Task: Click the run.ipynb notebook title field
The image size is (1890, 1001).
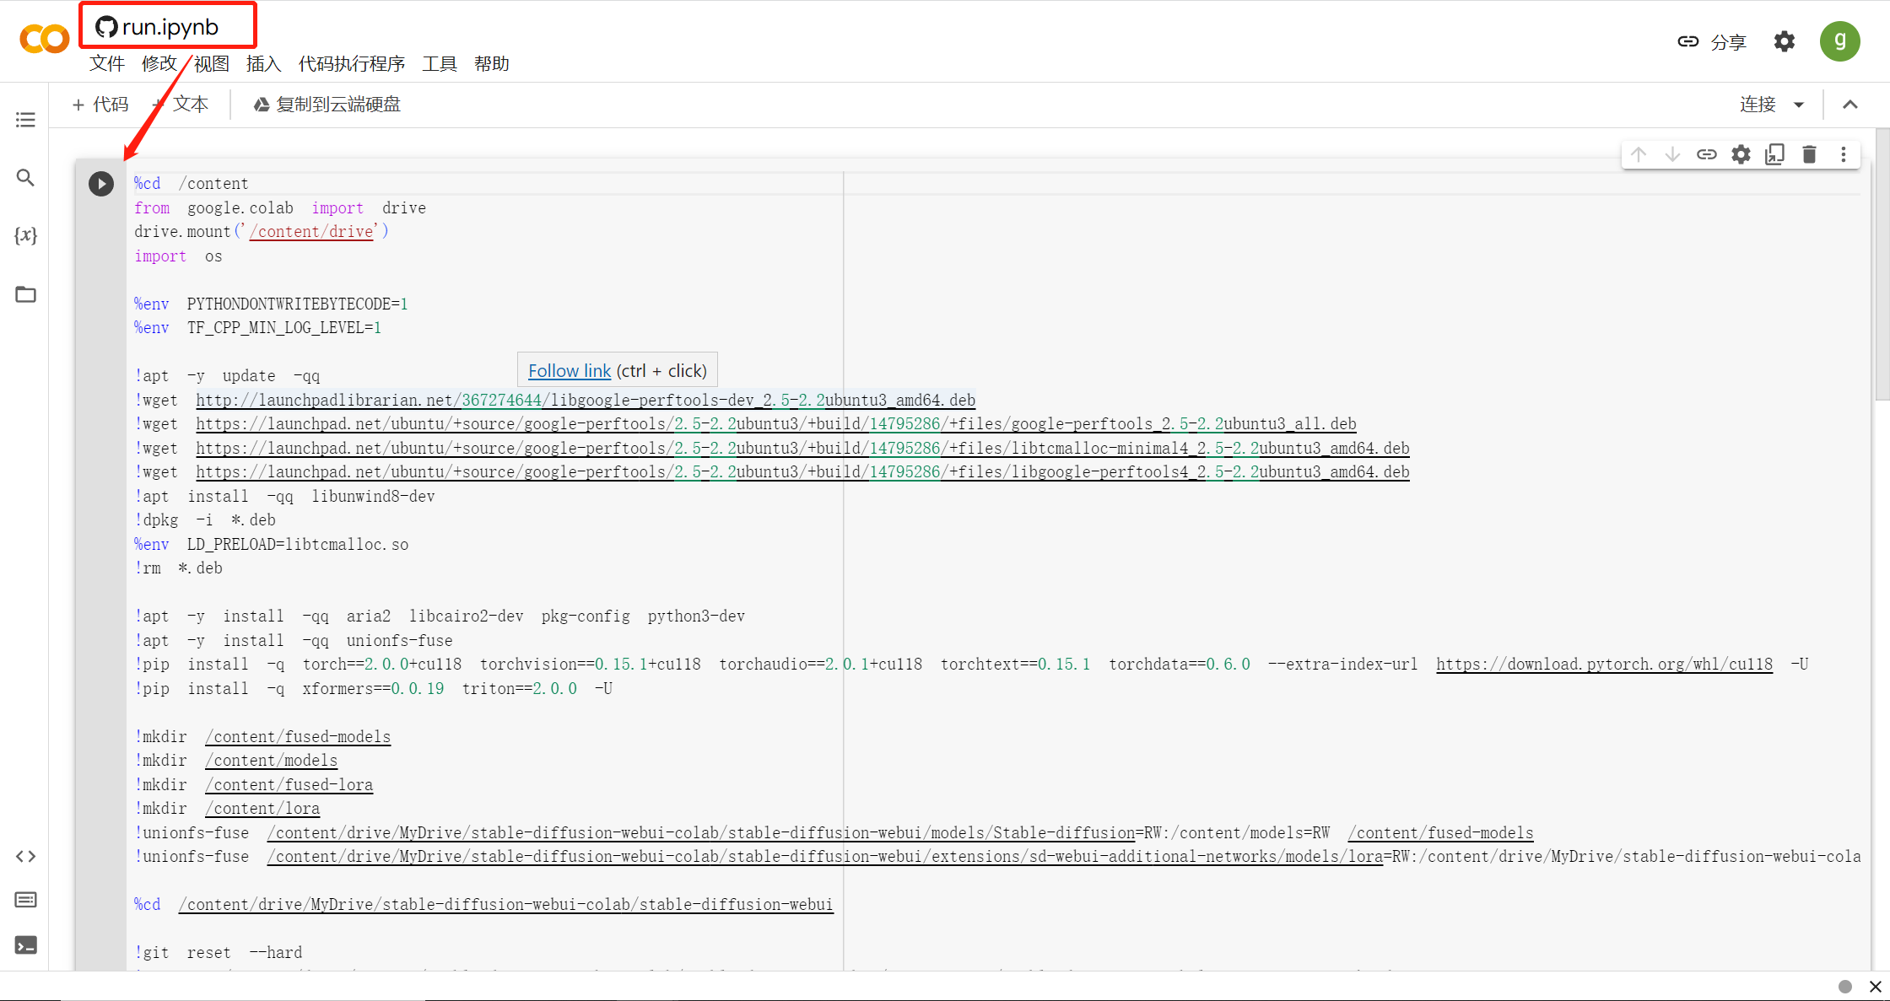Action: 167,26
